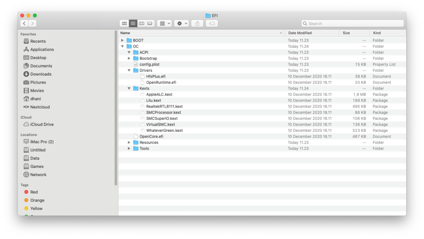Go back using the back arrow
This screenshot has width=424, height=239.
(x=24, y=23)
